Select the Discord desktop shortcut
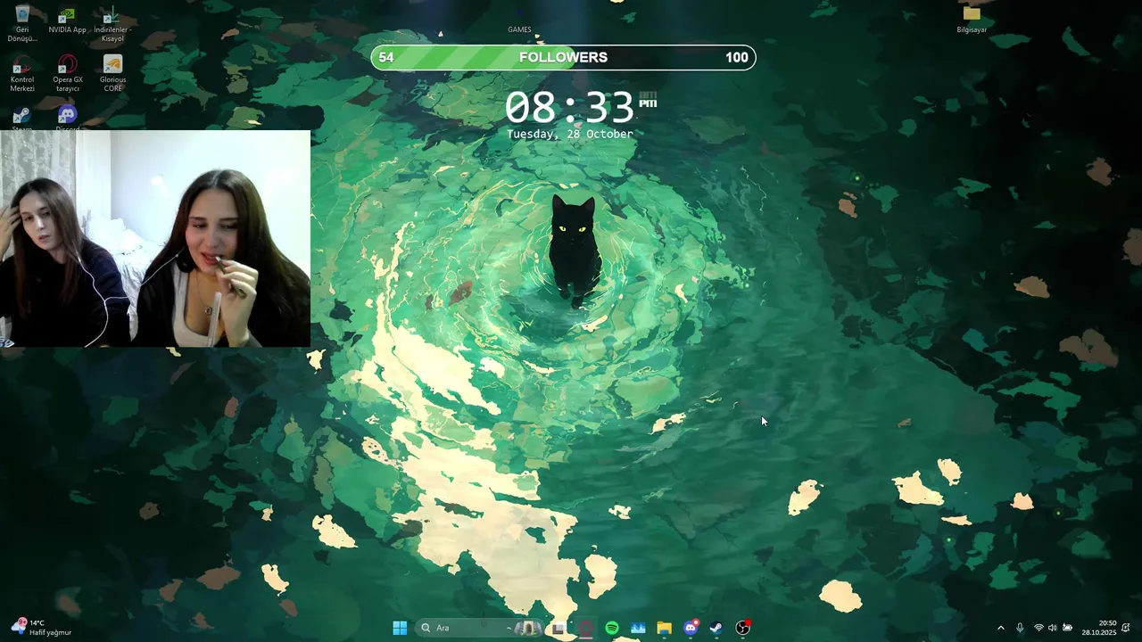This screenshot has width=1142, height=642. point(67,117)
